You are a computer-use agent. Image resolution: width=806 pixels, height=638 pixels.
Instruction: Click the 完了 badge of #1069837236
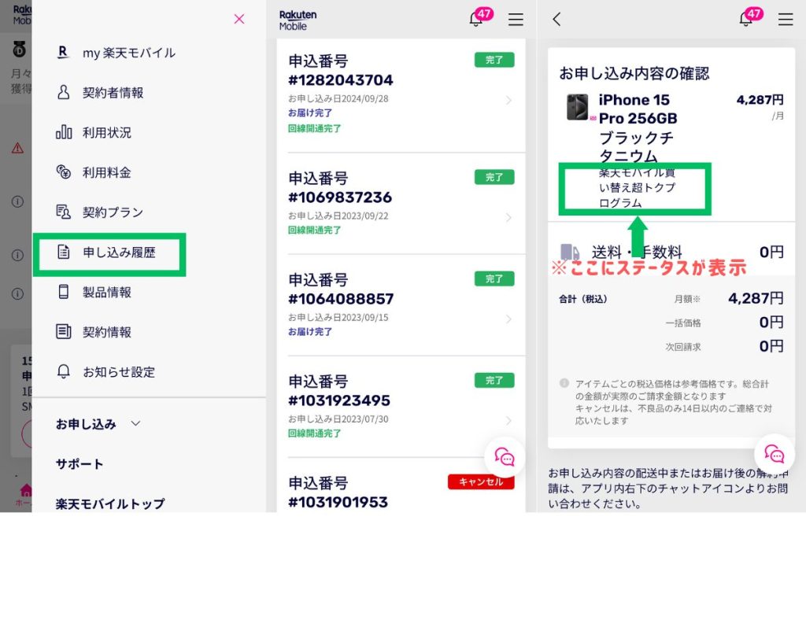pyautogui.click(x=494, y=177)
